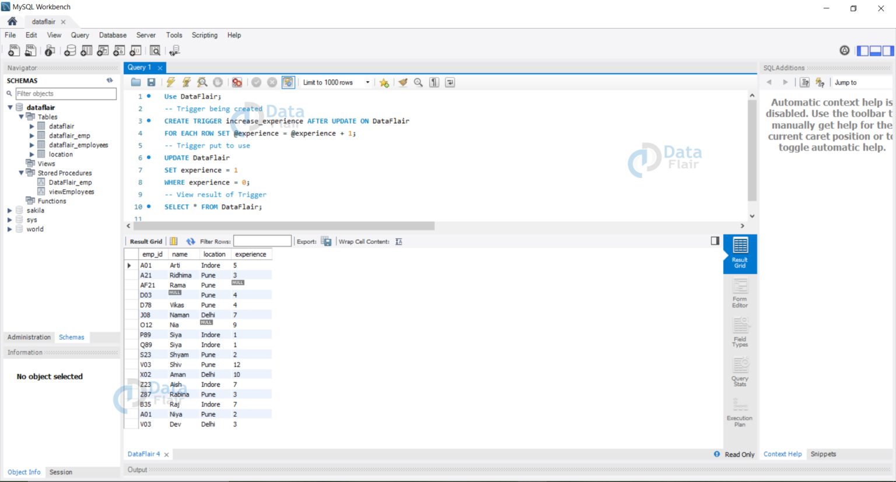This screenshot has height=482, width=896.
Task: Export the recordset to a file
Action: [x=326, y=242]
